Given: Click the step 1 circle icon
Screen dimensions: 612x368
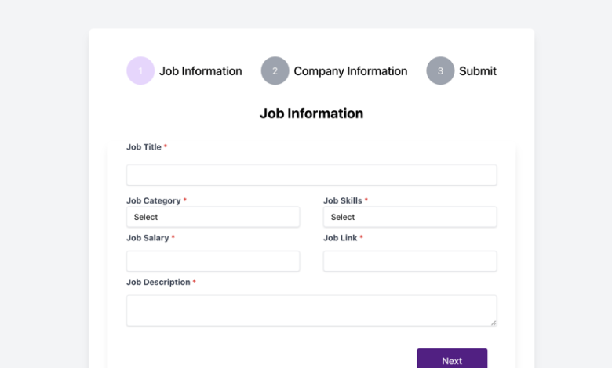Looking at the screenshot, I should (x=140, y=71).
